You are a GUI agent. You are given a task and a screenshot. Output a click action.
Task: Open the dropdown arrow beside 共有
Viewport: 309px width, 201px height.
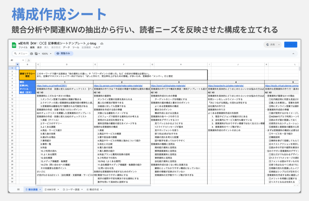point(279,45)
